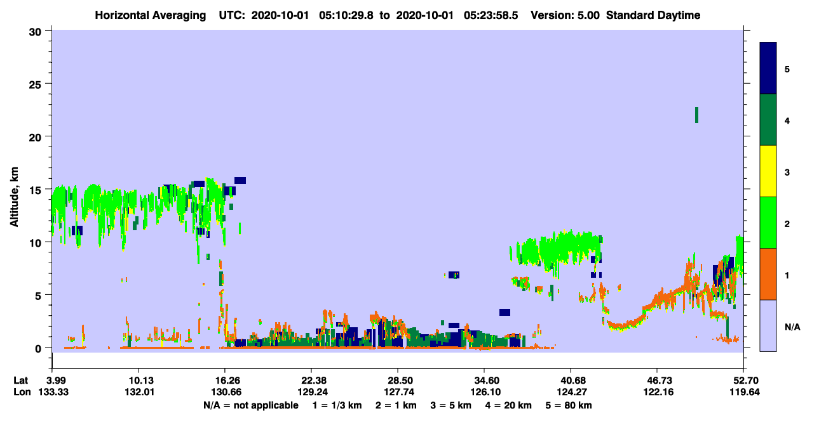The width and height of the screenshot is (826, 423).
Task: Click latitude value 16.26
Action: [224, 381]
